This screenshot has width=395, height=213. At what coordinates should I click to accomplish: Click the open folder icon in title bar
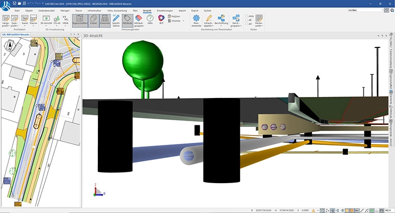(19, 4)
